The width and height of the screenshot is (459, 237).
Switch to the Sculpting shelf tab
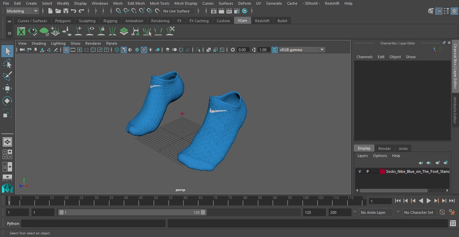87,21
